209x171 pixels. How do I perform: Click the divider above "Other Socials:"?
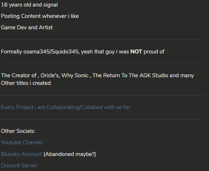tap(102, 119)
